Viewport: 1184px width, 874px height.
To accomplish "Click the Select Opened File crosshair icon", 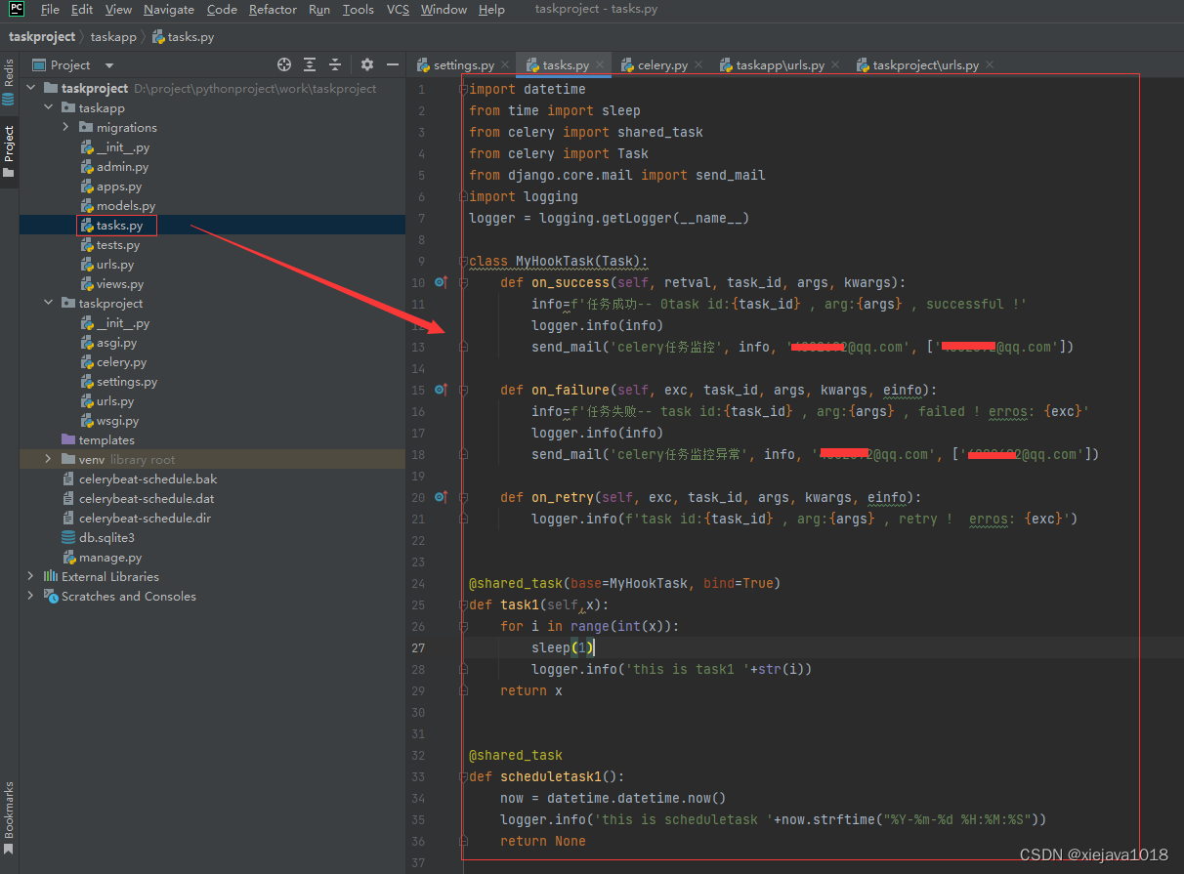I will click(x=283, y=64).
